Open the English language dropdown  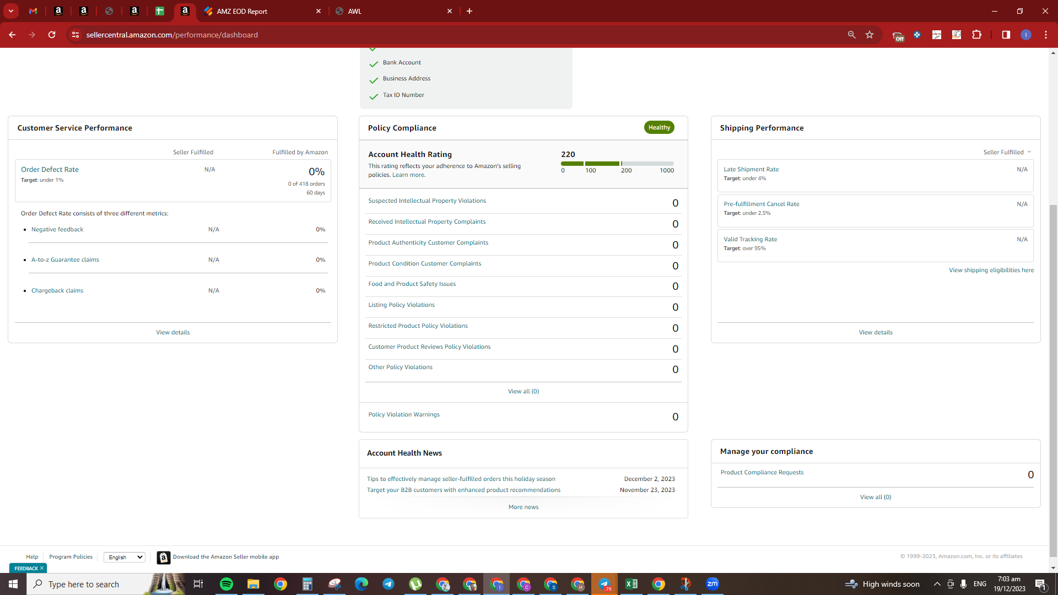point(125,557)
